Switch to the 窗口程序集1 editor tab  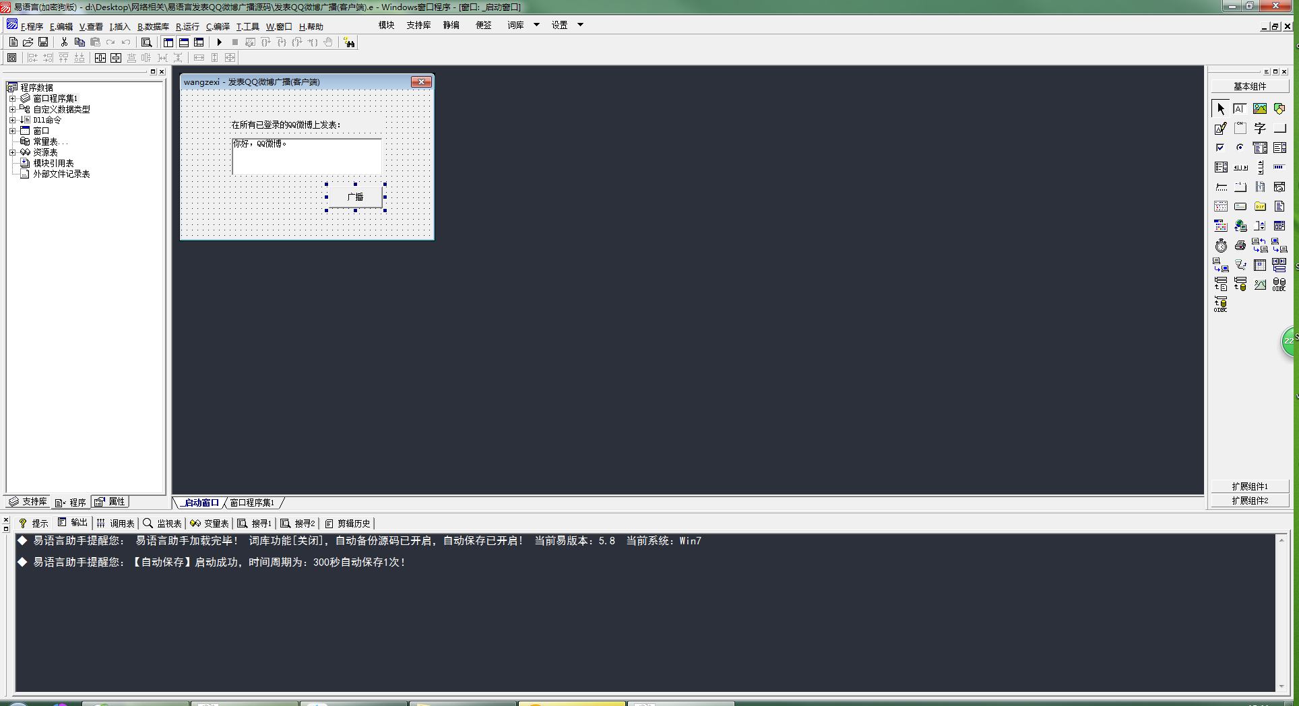coord(252,503)
